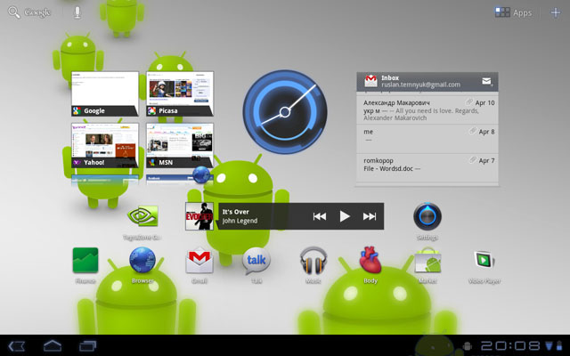
Task: Launch the Browser app
Action: pos(142,265)
